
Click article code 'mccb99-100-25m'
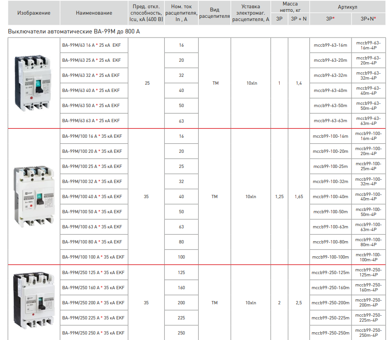tap(330, 167)
